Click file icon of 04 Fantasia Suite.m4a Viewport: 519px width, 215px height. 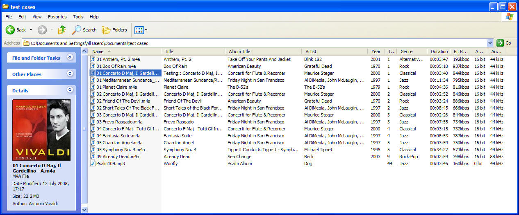coord(93,136)
